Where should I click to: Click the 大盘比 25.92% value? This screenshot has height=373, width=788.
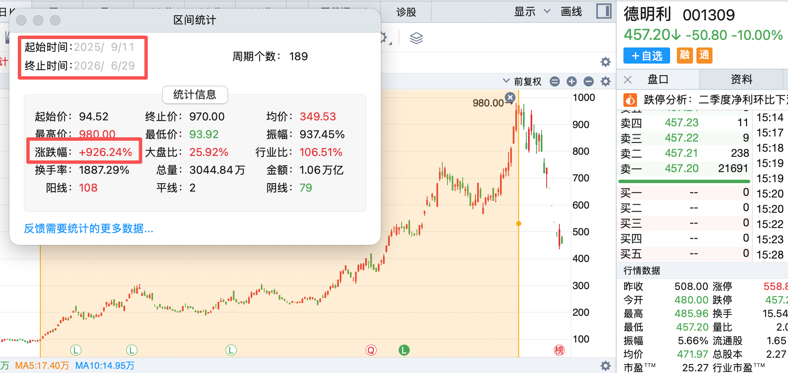tap(209, 152)
